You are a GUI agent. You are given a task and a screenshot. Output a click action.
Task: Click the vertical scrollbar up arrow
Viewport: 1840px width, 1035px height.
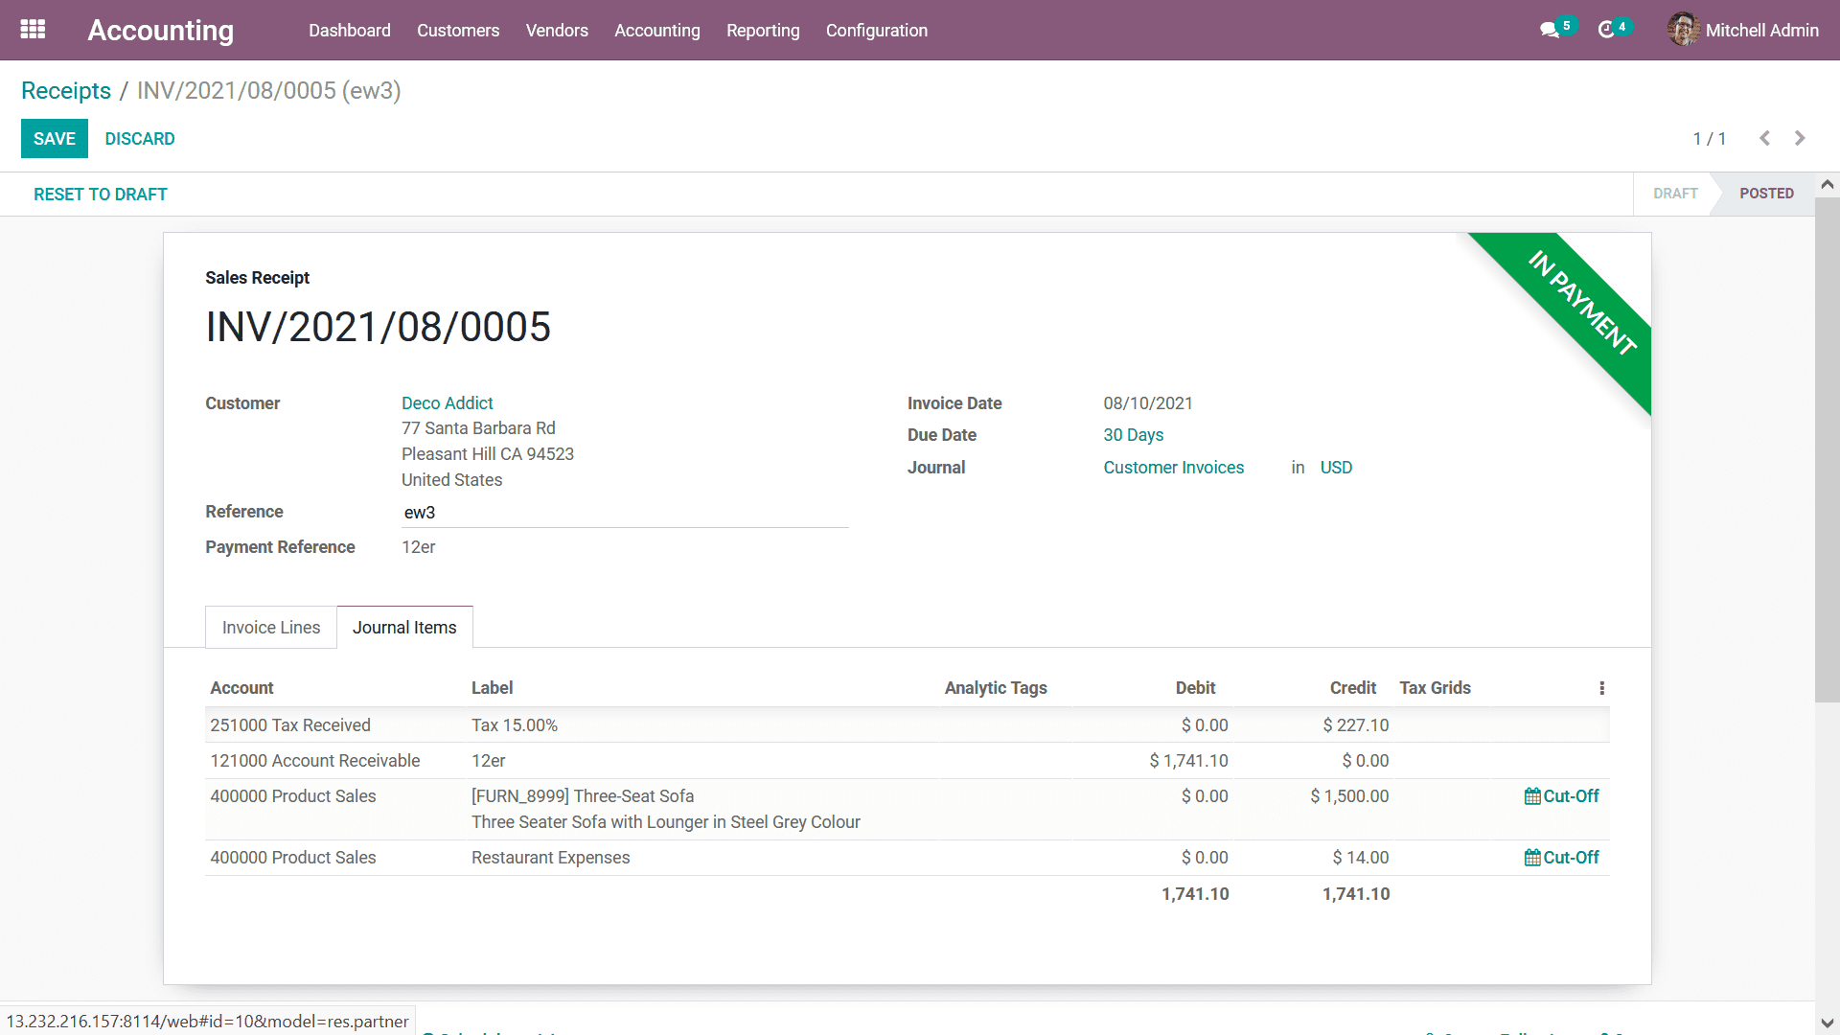pos(1827,184)
